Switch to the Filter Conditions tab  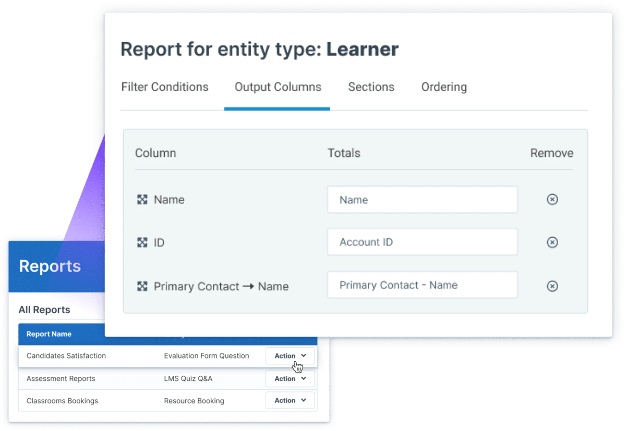(164, 87)
